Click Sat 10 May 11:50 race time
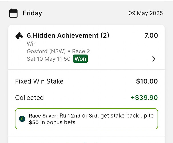Viewport: 173px width, 143px height. (x=49, y=59)
